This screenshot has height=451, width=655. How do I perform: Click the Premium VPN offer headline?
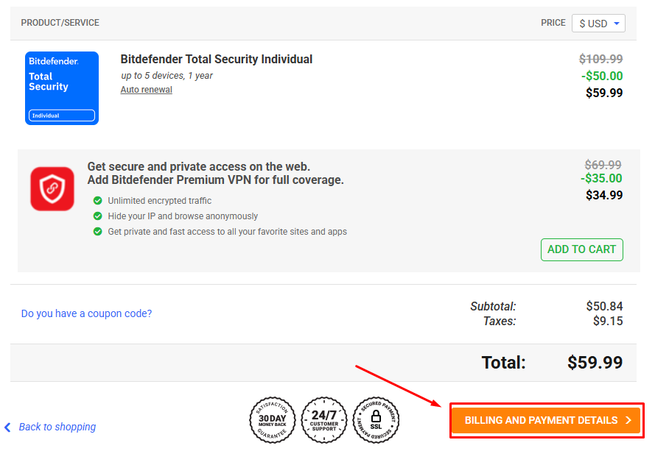(x=215, y=174)
